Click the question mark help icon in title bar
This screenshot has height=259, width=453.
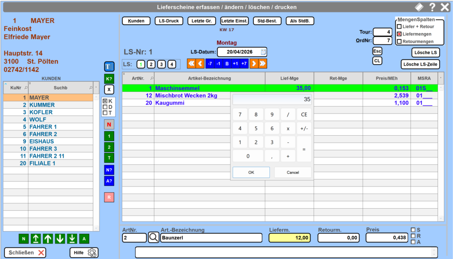tap(432, 7)
